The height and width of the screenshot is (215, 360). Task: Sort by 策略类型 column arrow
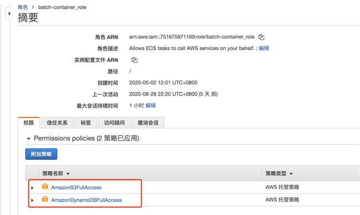point(291,174)
